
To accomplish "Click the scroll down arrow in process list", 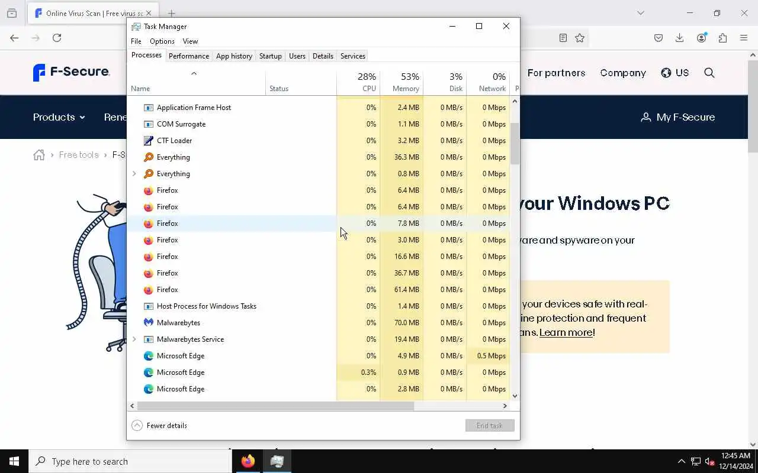I will (x=515, y=396).
